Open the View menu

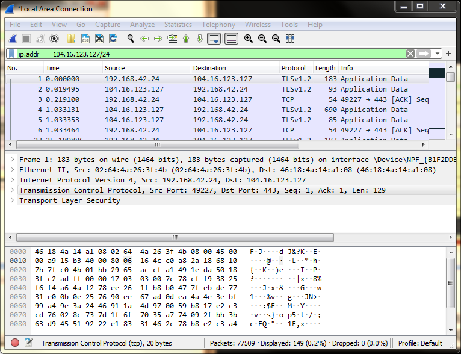[59, 25]
